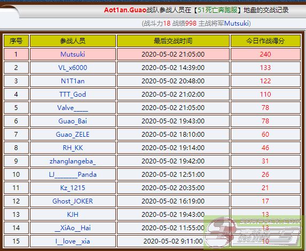306x251 pixels.
Task: Click Guao_Bai player name
Action: point(73,121)
